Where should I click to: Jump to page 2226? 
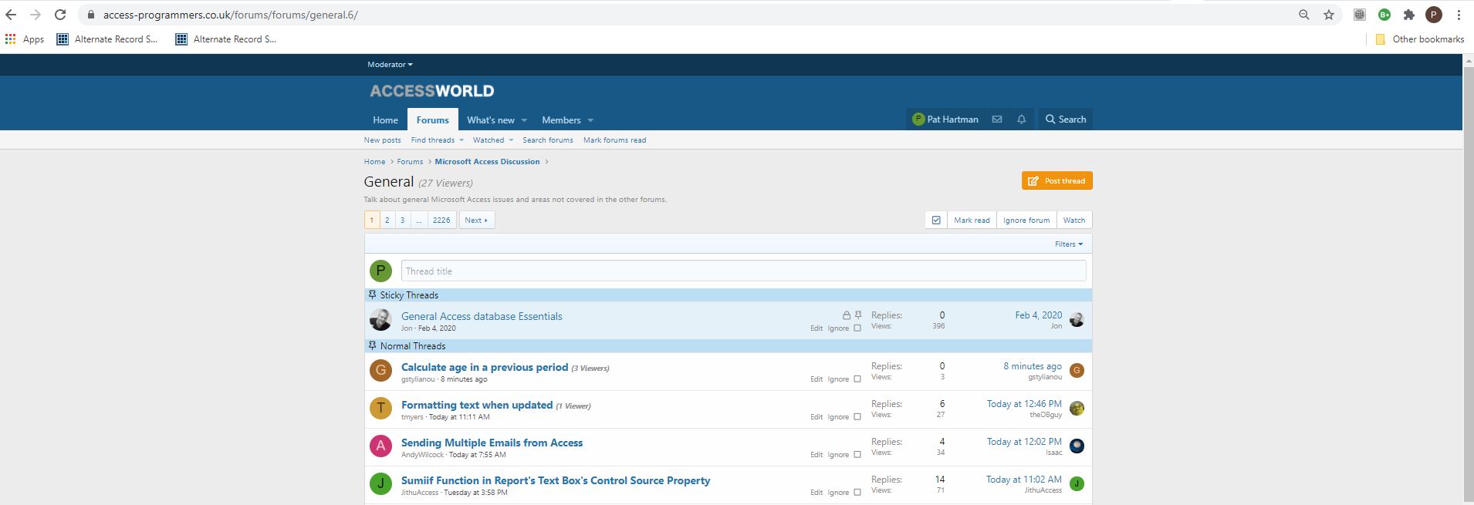441,221
